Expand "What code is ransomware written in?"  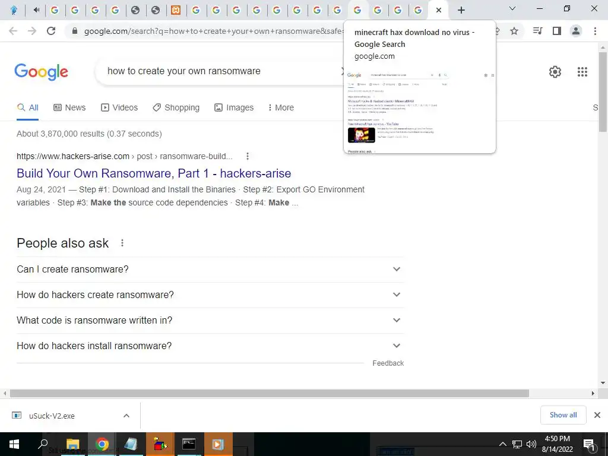pos(210,320)
